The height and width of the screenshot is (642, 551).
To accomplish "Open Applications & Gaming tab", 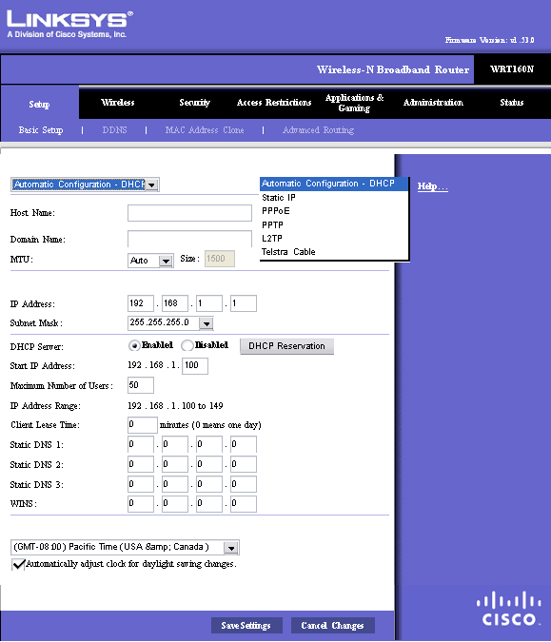I will pos(354,103).
